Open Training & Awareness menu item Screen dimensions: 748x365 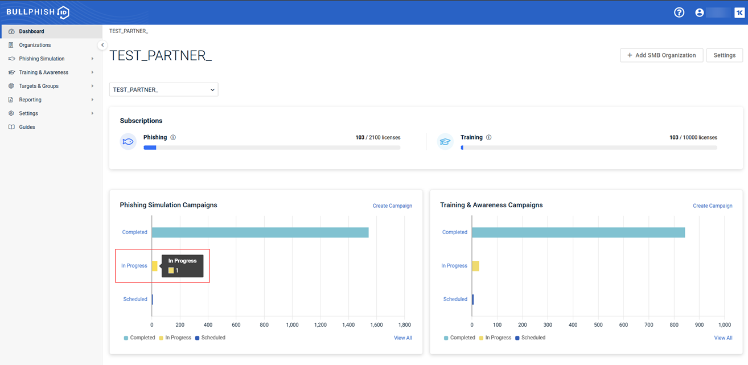coord(43,72)
